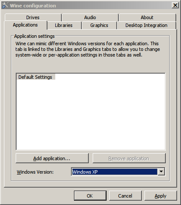Click the Wine configuration title bar icon
The height and width of the screenshot is (205, 181).
click(5, 5)
